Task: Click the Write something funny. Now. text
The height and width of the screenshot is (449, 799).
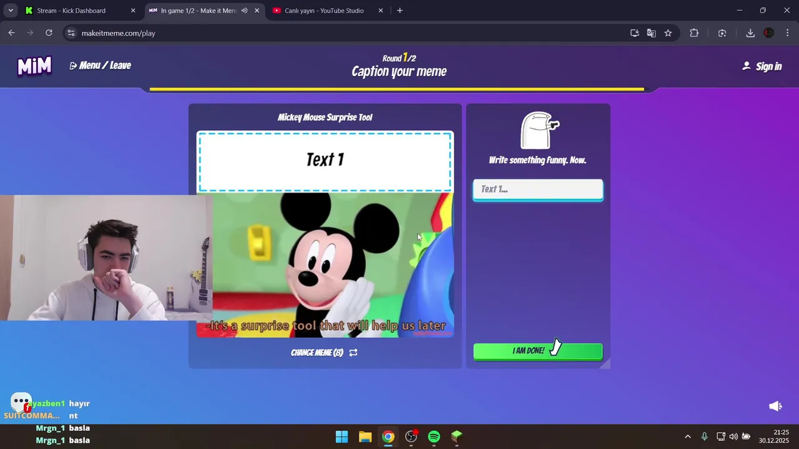Action: click(x=537, y=160)
